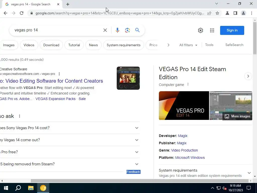Show more filter chips with arrow
The image size is (257, 193).
pyautogui.click(x=168, y=45)
